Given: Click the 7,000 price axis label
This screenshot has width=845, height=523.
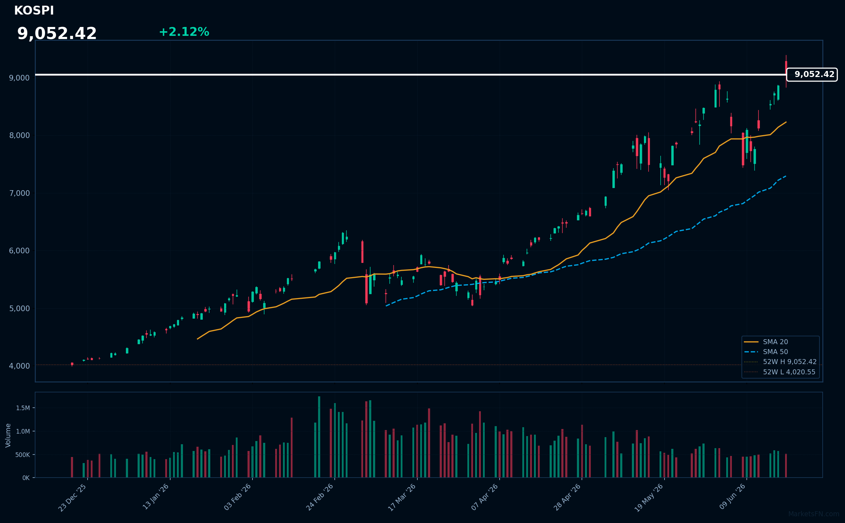Looking at the screenshot, I should tap(20, 193).
